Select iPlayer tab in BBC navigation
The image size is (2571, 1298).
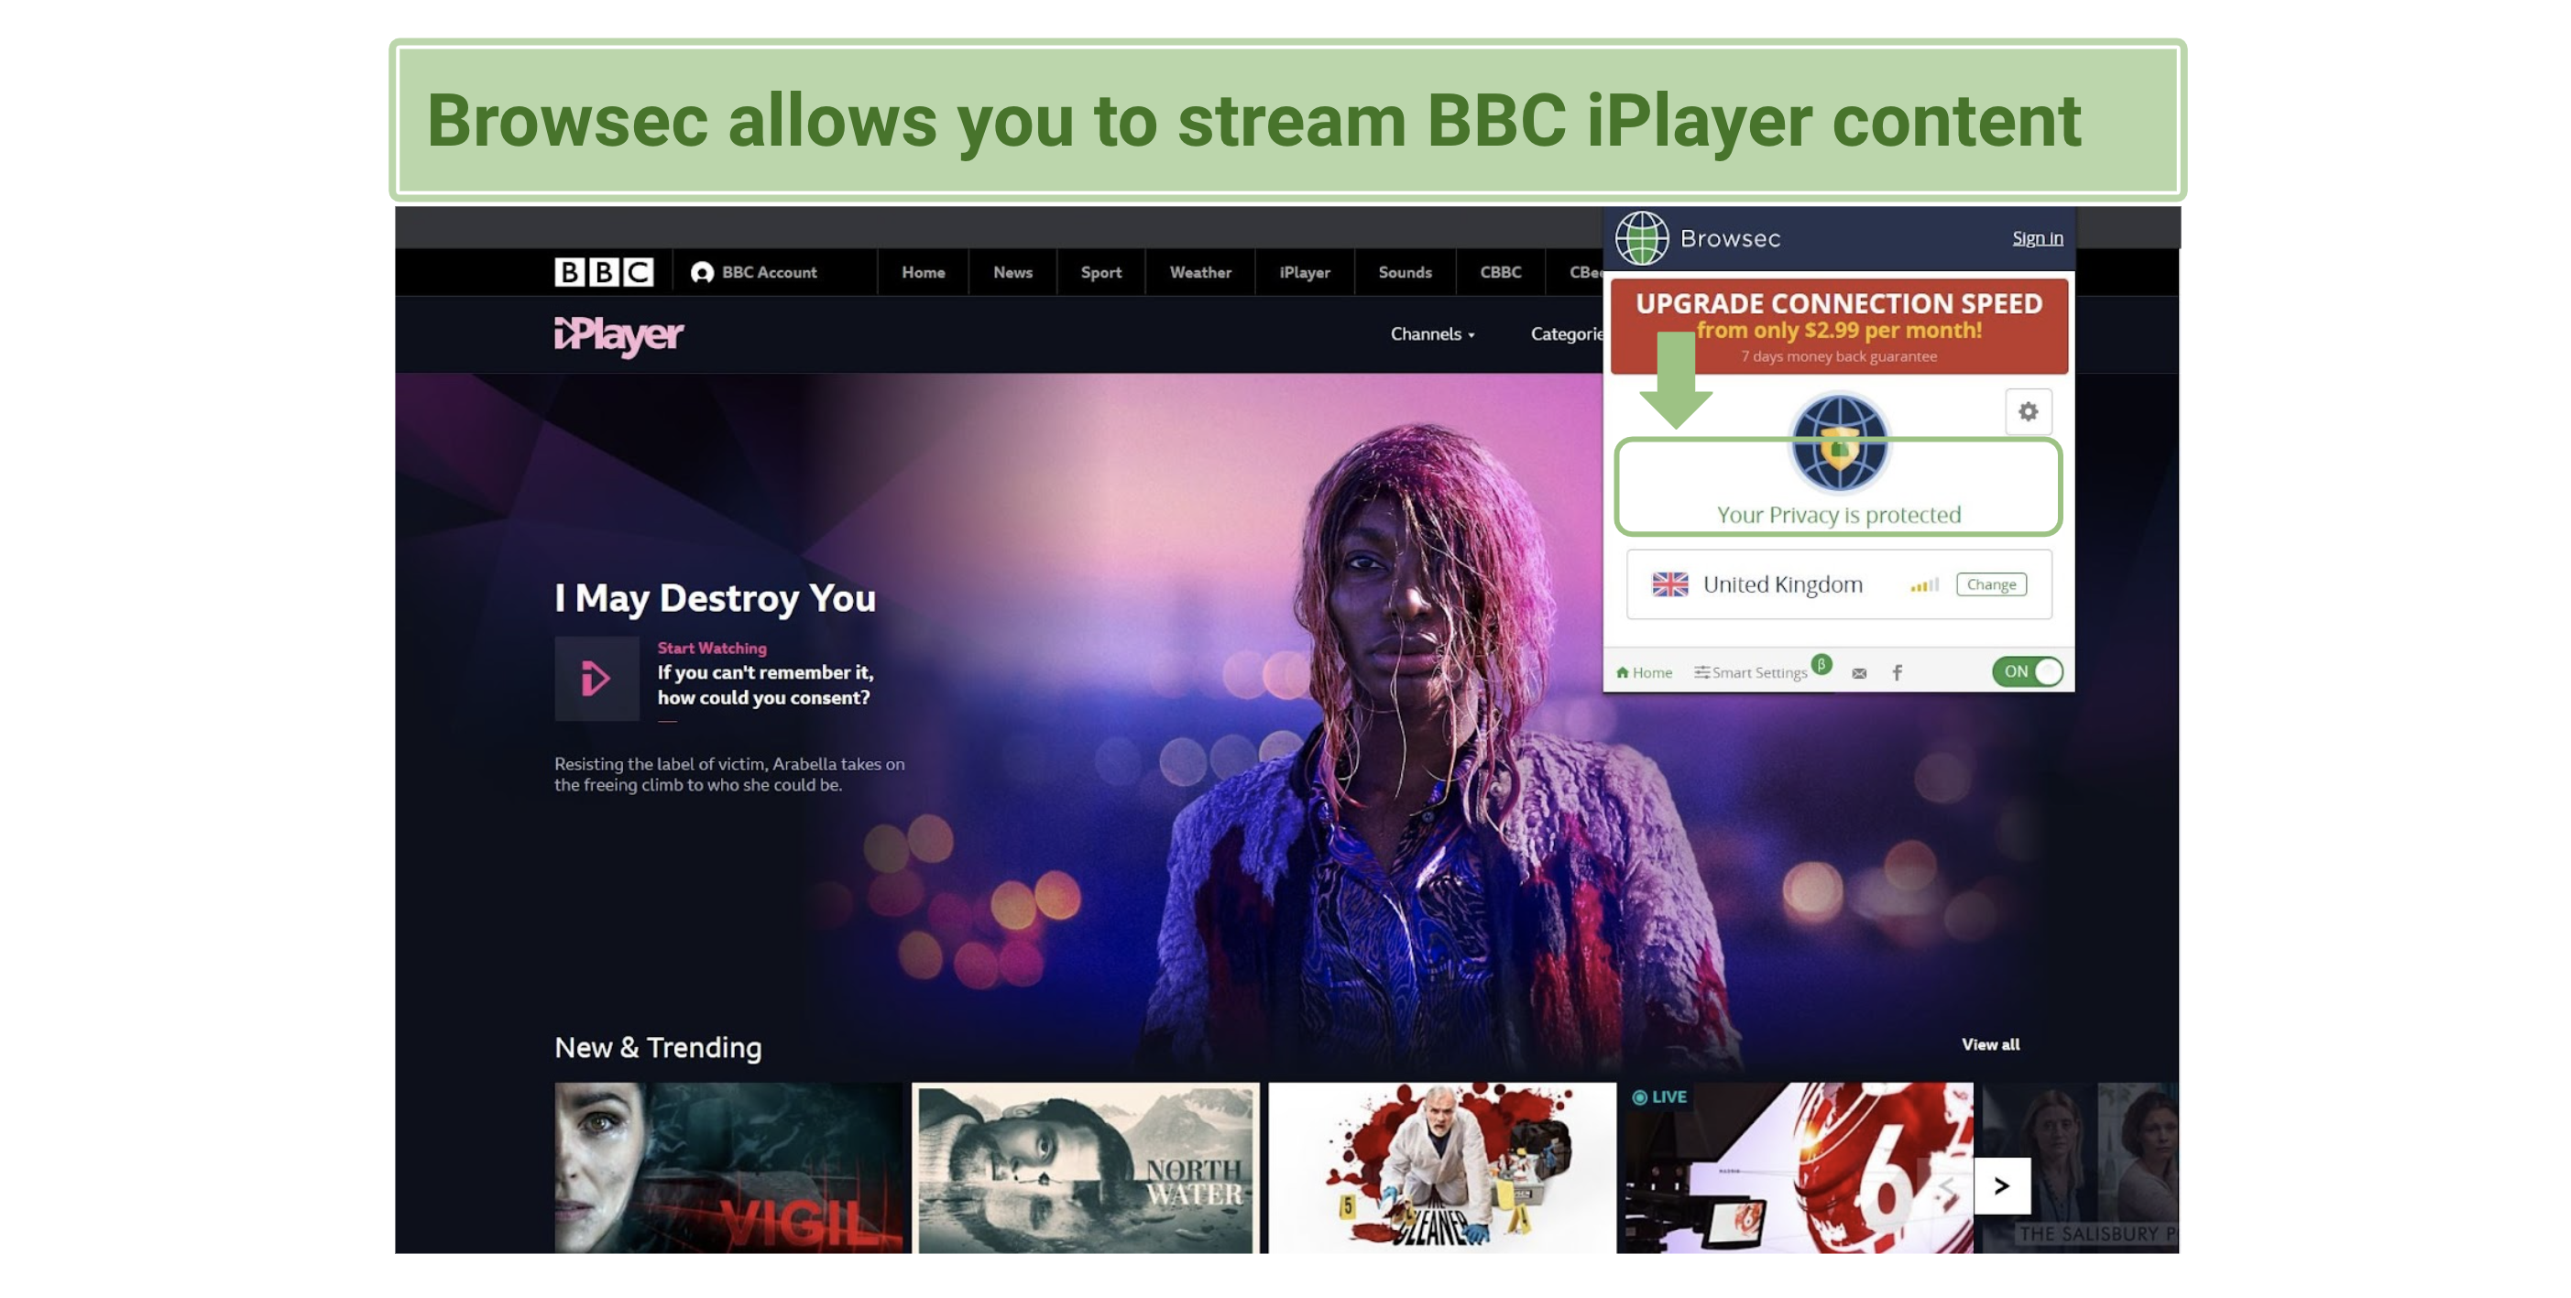[1301, 273]
